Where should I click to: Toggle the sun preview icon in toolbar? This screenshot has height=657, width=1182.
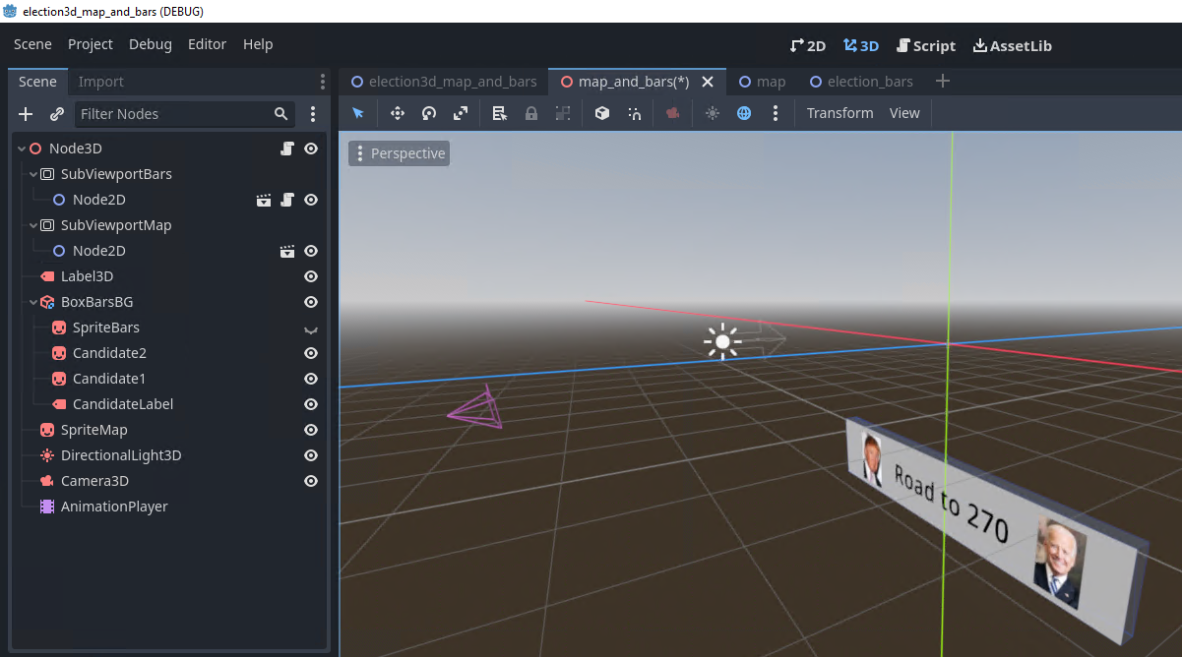[x=713, y=113]
